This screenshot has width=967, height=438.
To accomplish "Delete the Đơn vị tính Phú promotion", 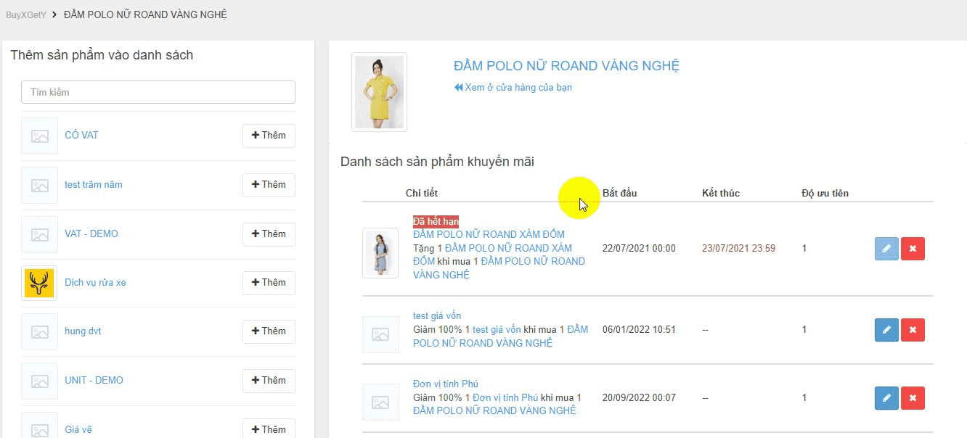I will click(x=913, y=398).
